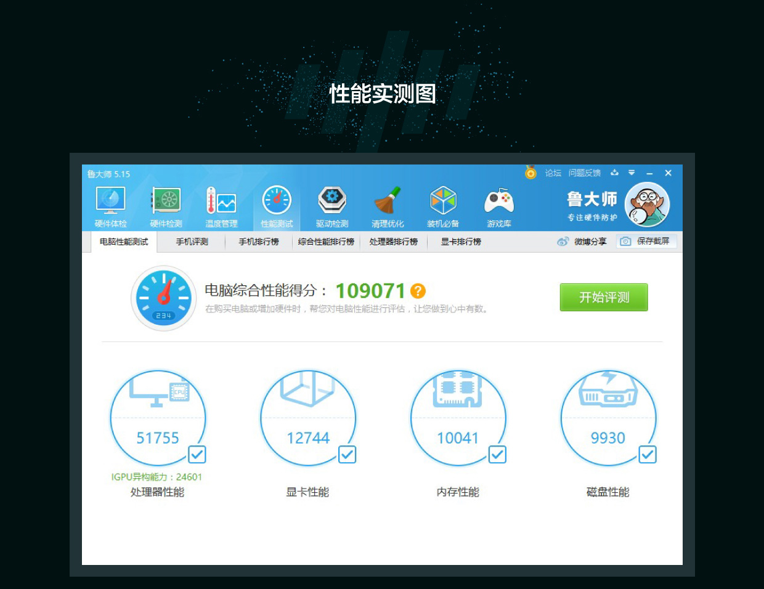Open the 游戏库 game library section
This screenshot has height=589, width=764.
pos(499,207)
